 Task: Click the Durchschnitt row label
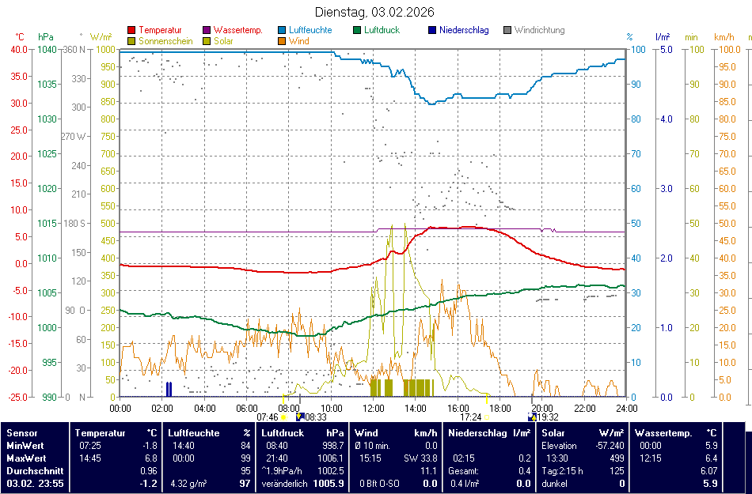click(x=32, y=470)
